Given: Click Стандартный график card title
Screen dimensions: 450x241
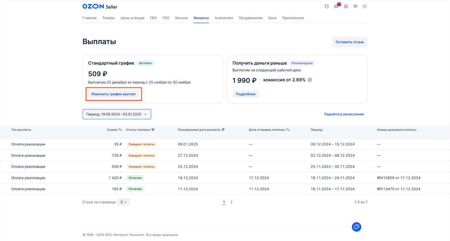Looking at the screenshot, I should 111,63.
